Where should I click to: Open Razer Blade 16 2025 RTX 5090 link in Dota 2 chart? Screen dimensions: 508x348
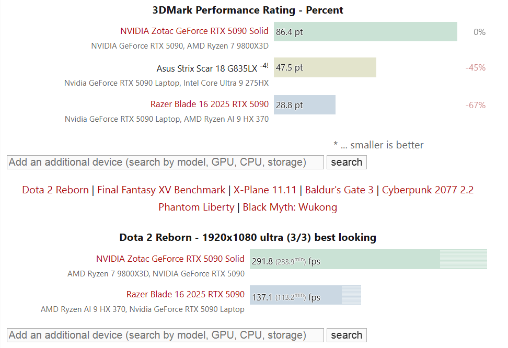186,294
